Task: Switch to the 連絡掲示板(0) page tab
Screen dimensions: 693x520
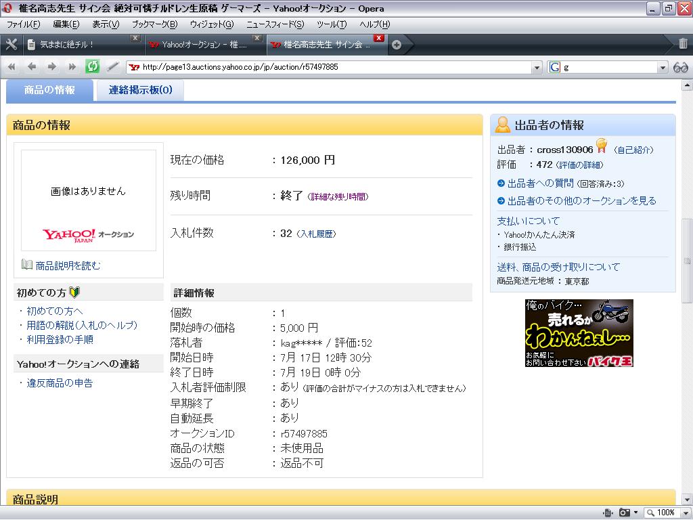Action: point(140,90)
